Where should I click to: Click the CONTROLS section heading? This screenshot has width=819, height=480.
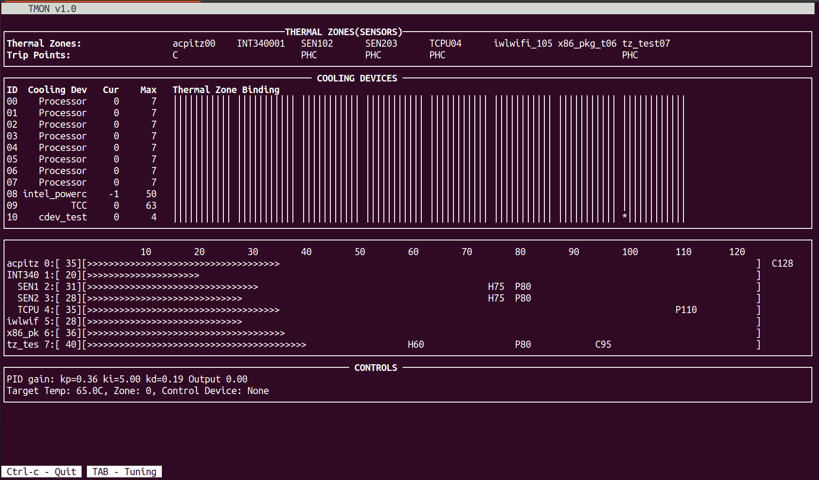(376, 368)
